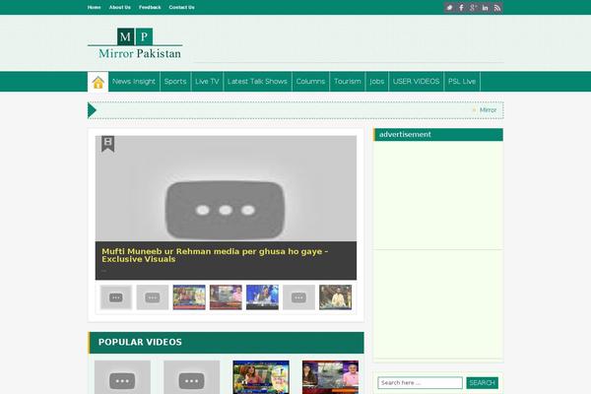591x394 pixels.
Task: Open Feedback link
Action: pyautogui.click(x=150, y=7)
